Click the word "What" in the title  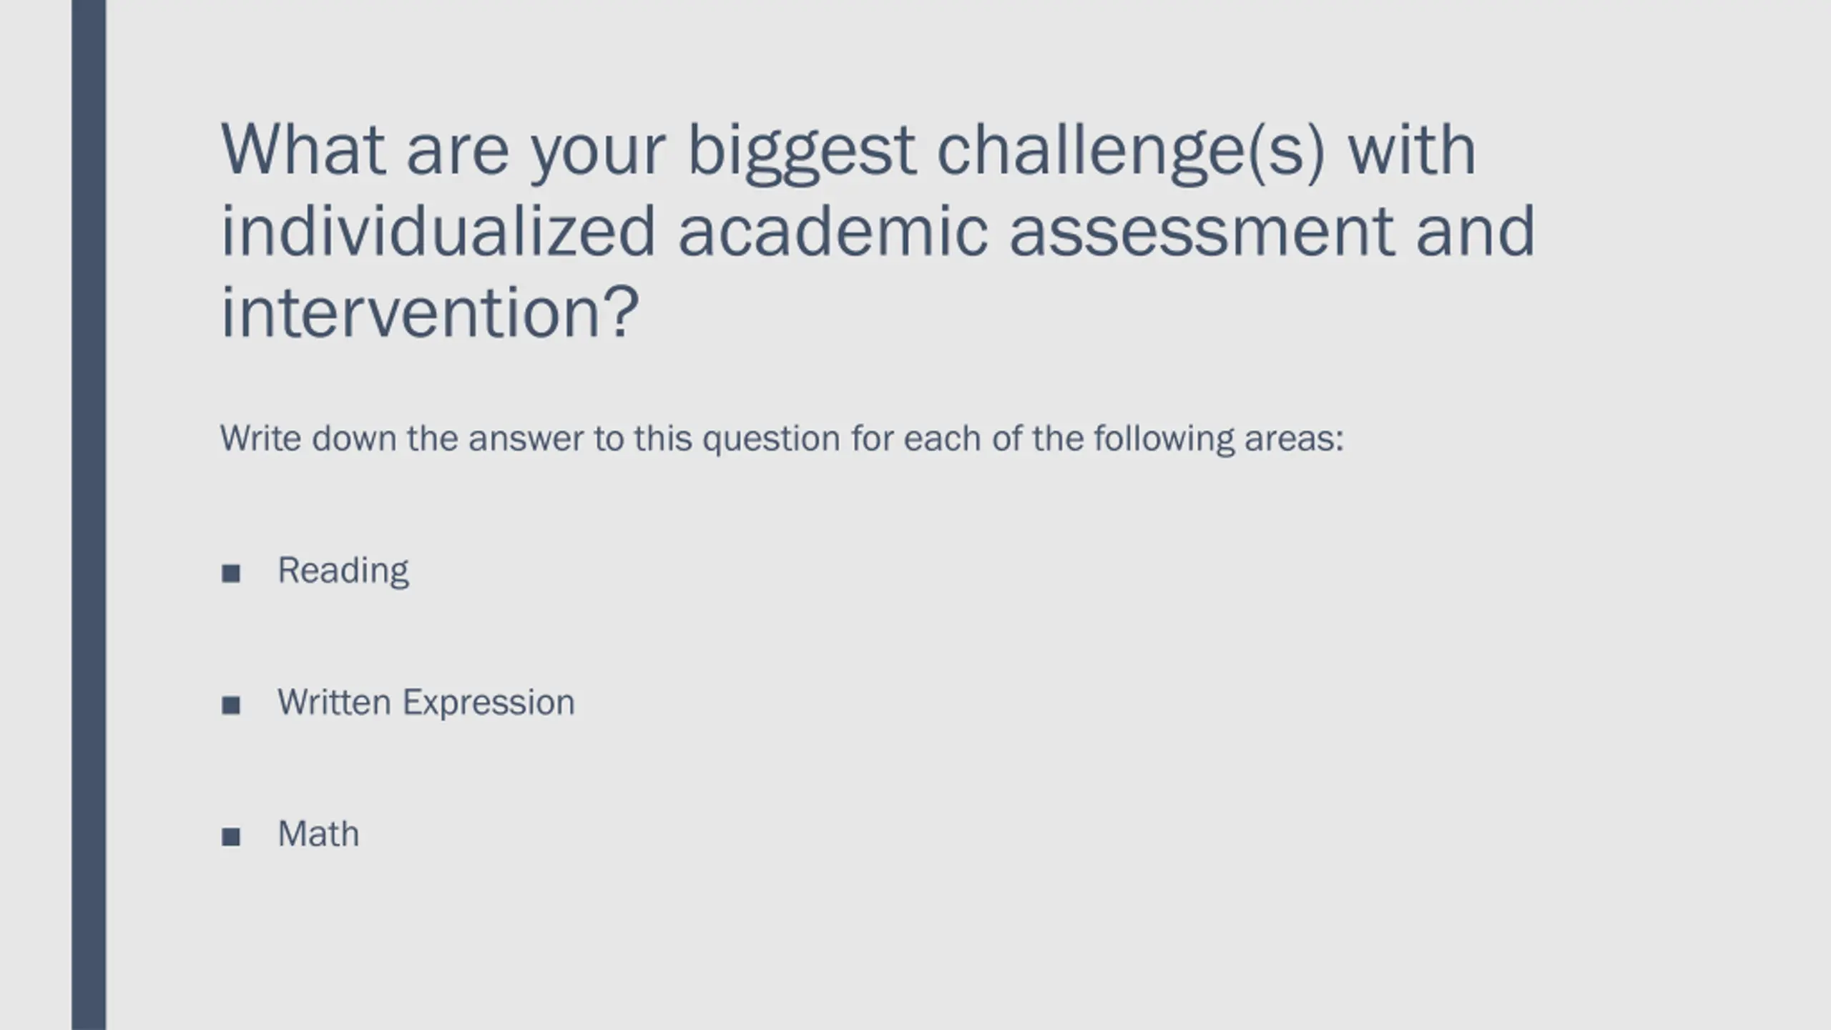(303, 149)
